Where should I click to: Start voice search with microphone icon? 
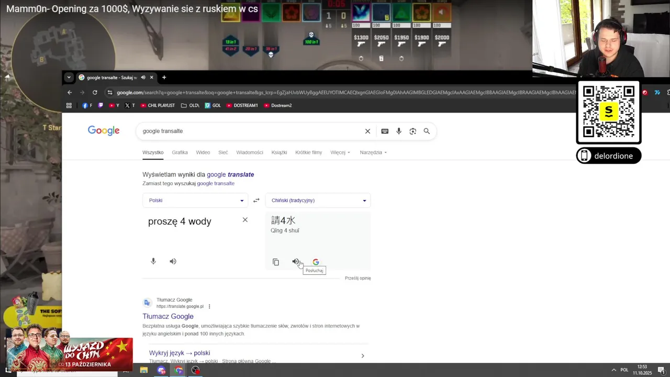point(399,131)
